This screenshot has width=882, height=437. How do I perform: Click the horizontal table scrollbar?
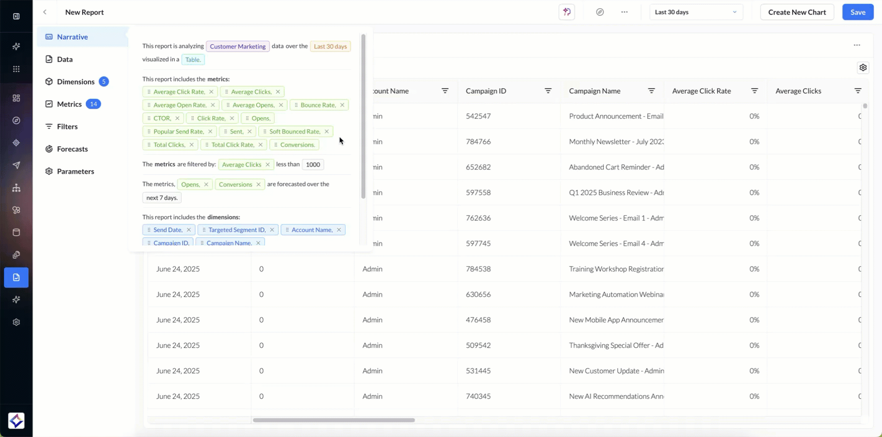point(333,420)
